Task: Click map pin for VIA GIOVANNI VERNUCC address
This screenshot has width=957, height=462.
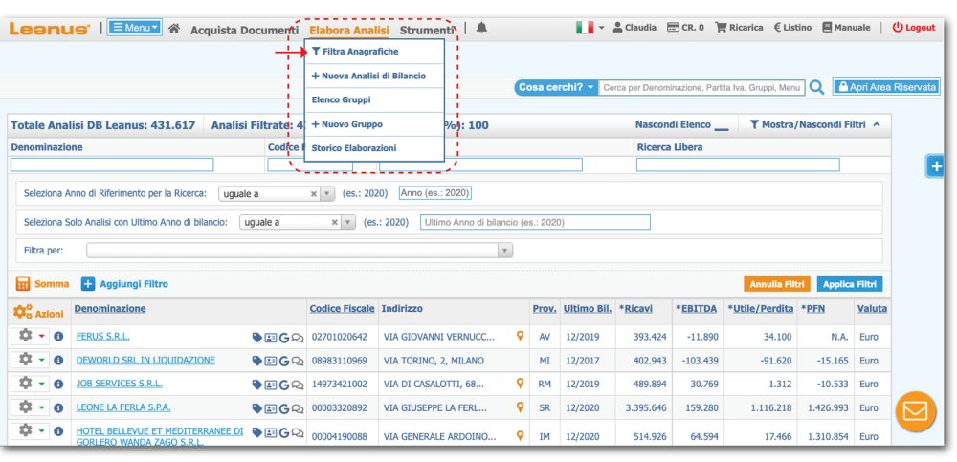Action: pos(520,336)
